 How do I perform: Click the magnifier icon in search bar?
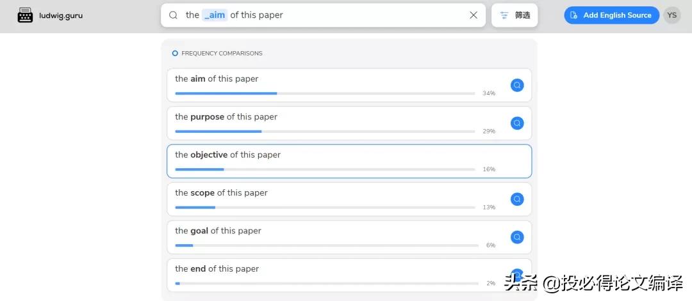(173, 15)
